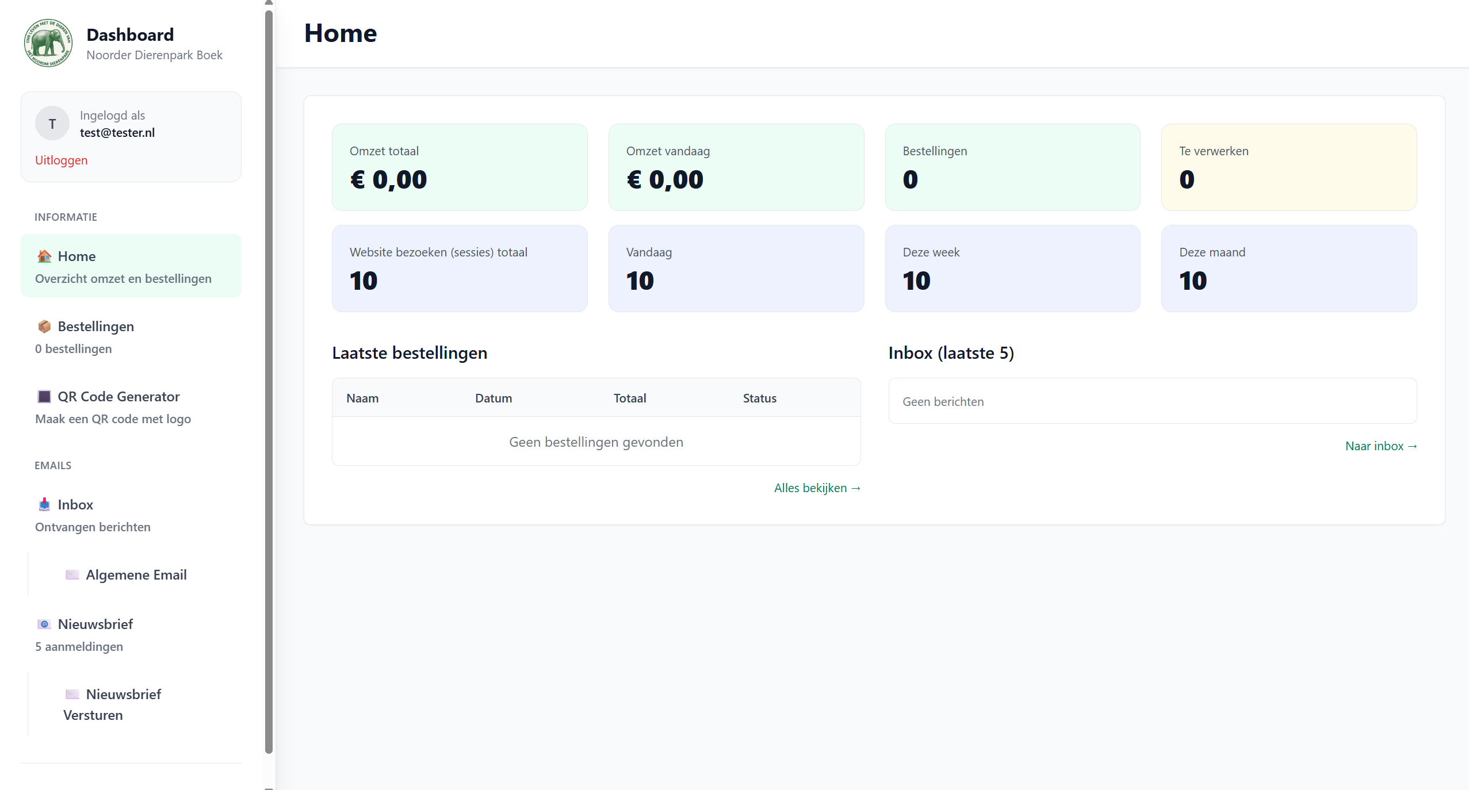Select the Nieuwsbrief icon in the sidebar
This screenshot has width=1469, height=790.
[x=44, y=624]
